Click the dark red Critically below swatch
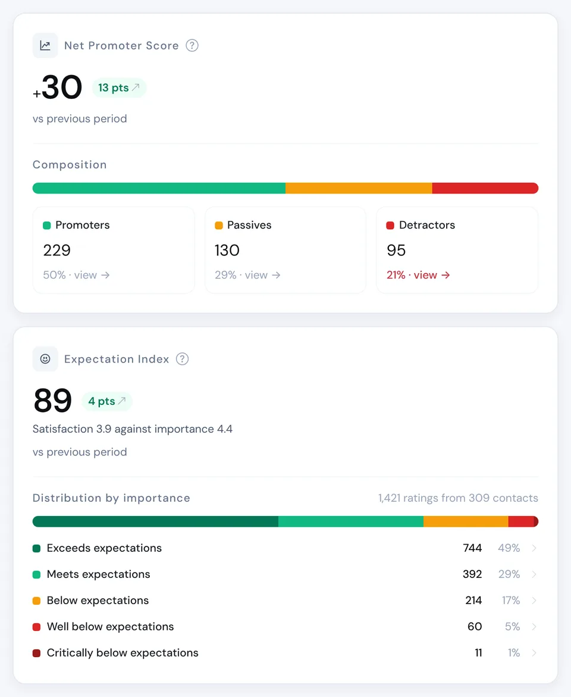 click(x=36, y=654)
